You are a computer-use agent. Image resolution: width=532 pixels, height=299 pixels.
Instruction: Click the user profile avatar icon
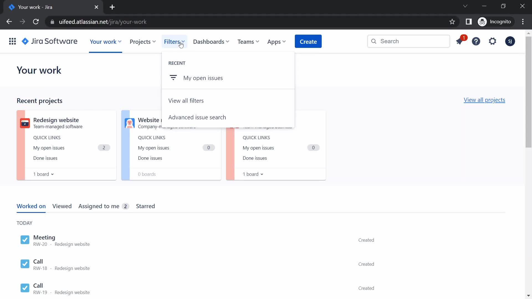(x=510, y=41)
